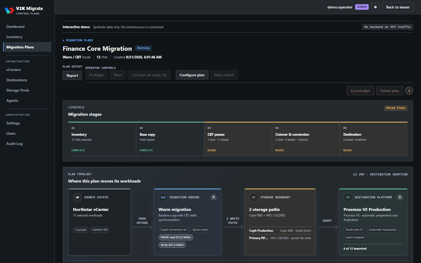The height and width of the screenshot is (263, 421).
Task: Click the VMDK read 812.0 MiB/s chip
Action: tap(176, 237)
